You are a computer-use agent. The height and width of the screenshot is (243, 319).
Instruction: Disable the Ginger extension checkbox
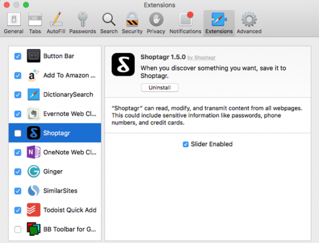click(x=18, y=172)
